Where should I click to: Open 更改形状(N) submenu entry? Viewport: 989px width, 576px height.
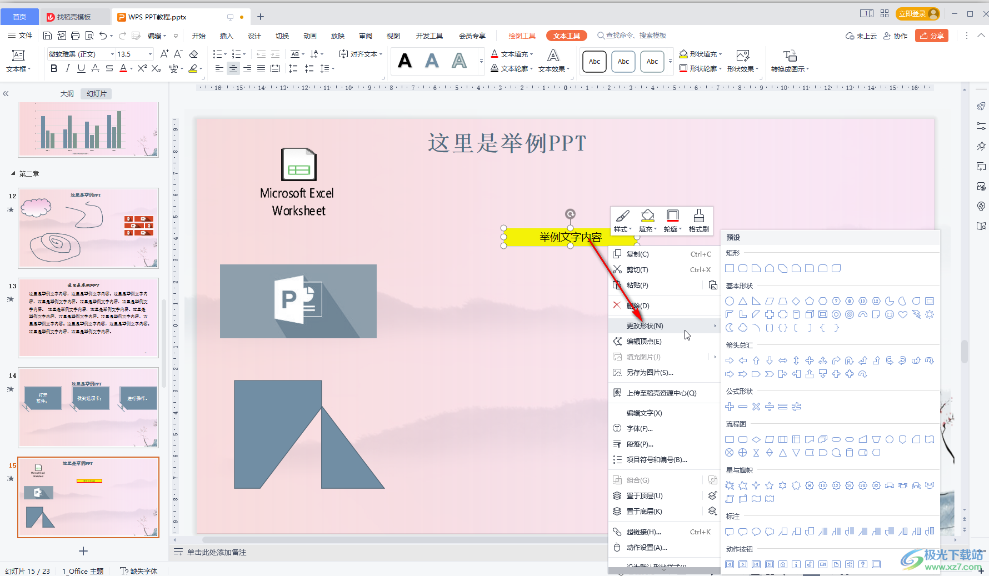point(665,325)
